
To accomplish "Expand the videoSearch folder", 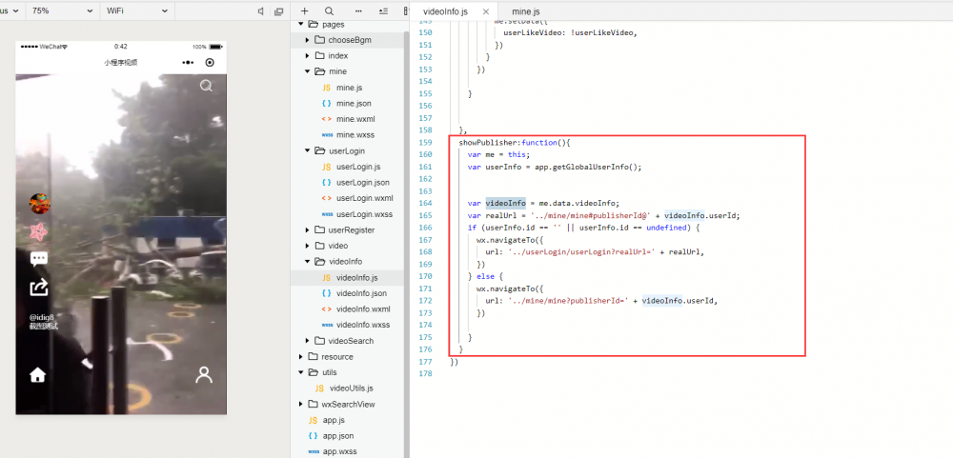I will pyautogui.click(x=351, y=341).
